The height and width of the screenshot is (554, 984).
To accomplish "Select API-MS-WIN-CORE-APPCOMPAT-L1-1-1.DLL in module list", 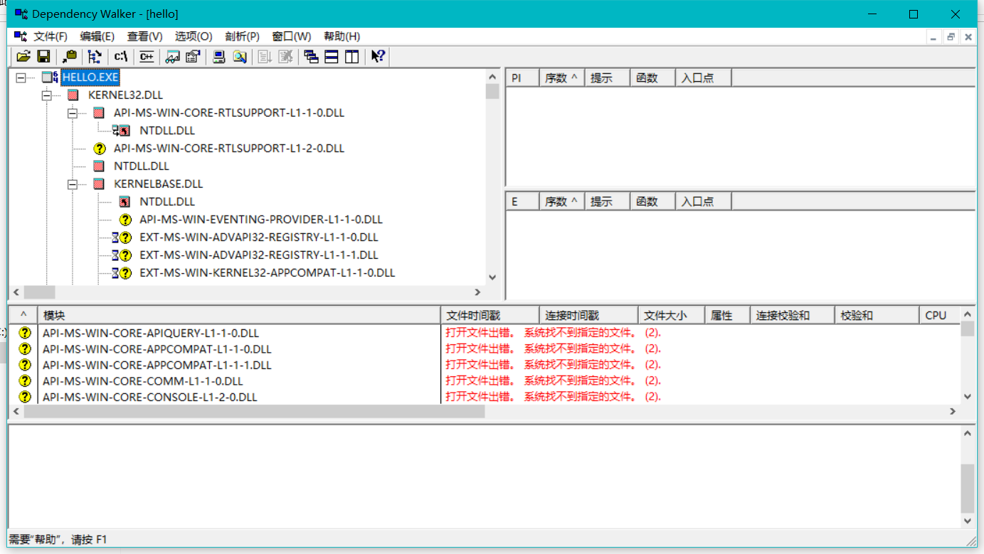I will coord(157,365).
